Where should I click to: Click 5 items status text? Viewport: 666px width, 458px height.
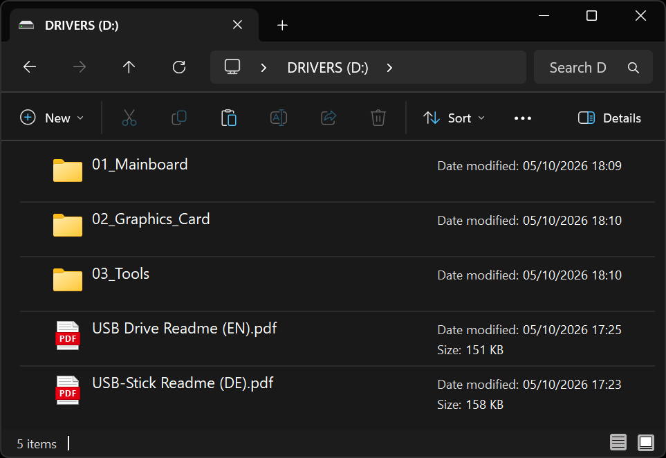click(37, 444)
